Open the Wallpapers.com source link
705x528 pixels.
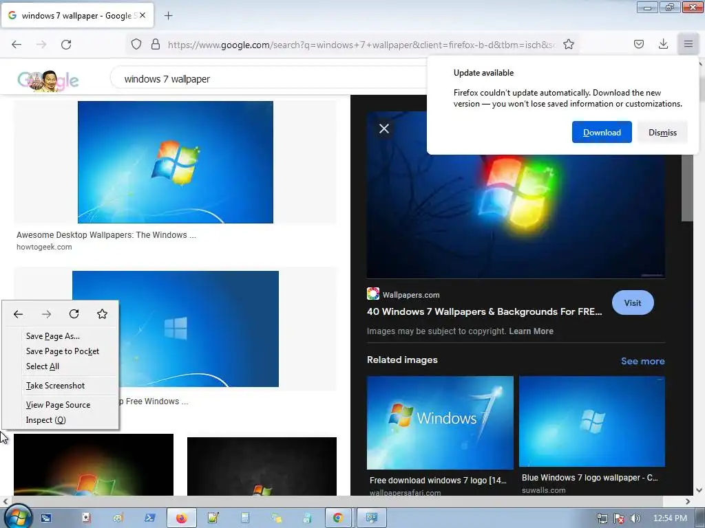(x=411, y=295)
